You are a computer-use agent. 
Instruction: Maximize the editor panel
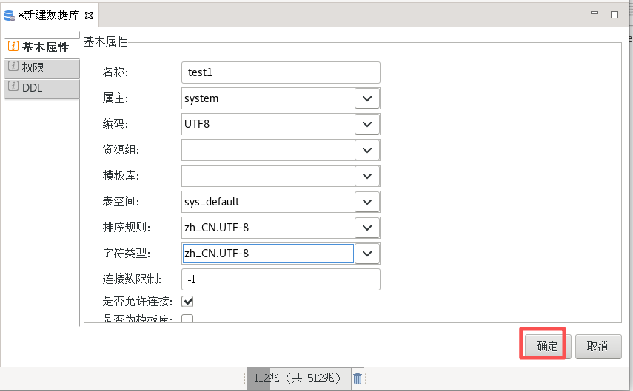(614, 14)
